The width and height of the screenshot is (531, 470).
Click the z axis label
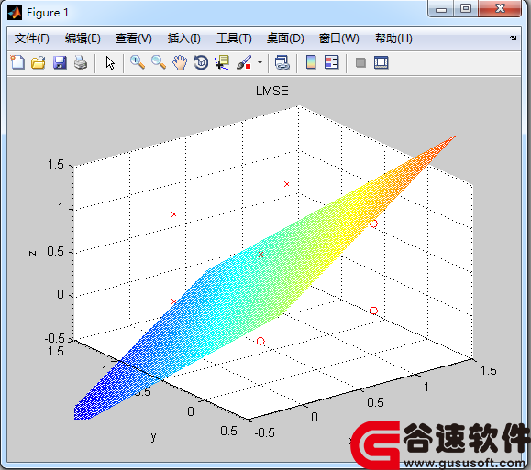[32, 253]
